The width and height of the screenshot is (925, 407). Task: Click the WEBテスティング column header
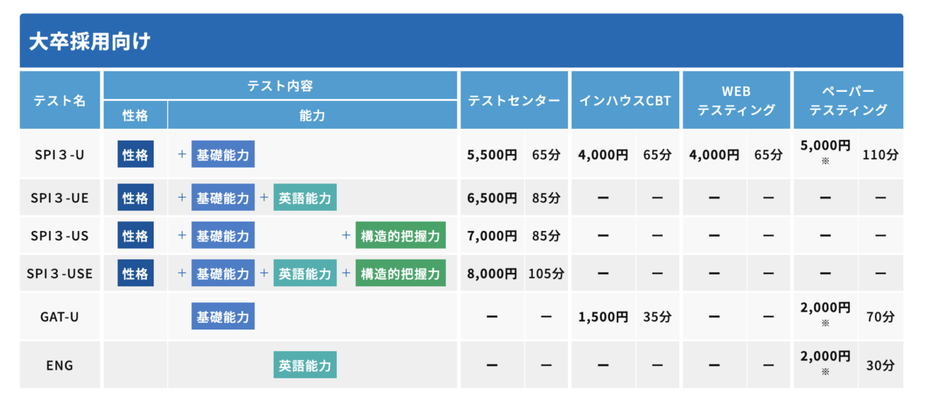[x=736, y=100]
